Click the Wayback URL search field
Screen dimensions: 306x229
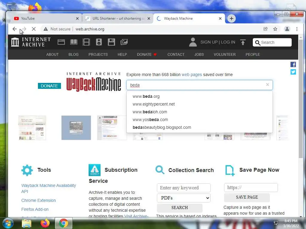pyautogui.click(x=199, y=85)
